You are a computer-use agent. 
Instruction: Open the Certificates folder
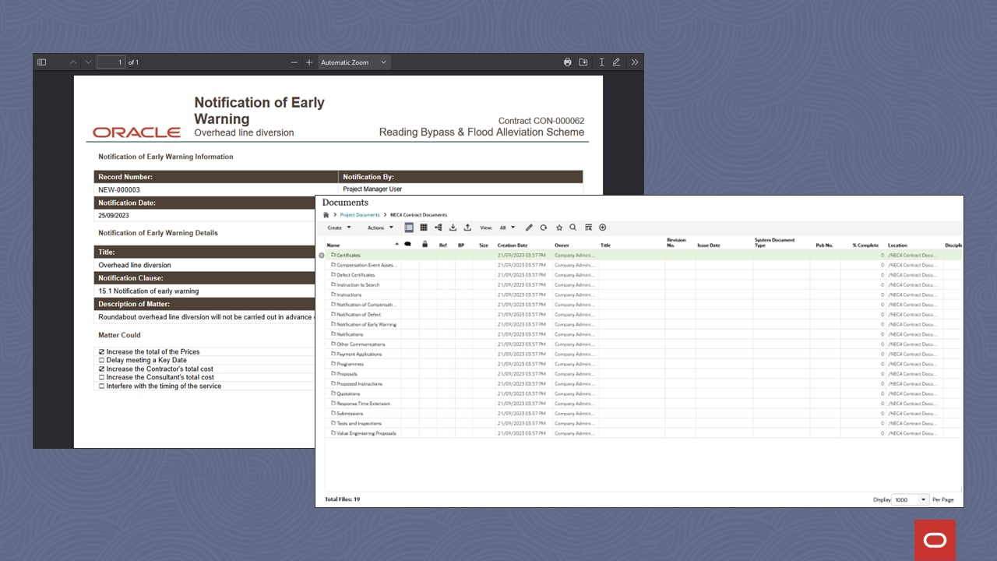[x=347, y=255]
